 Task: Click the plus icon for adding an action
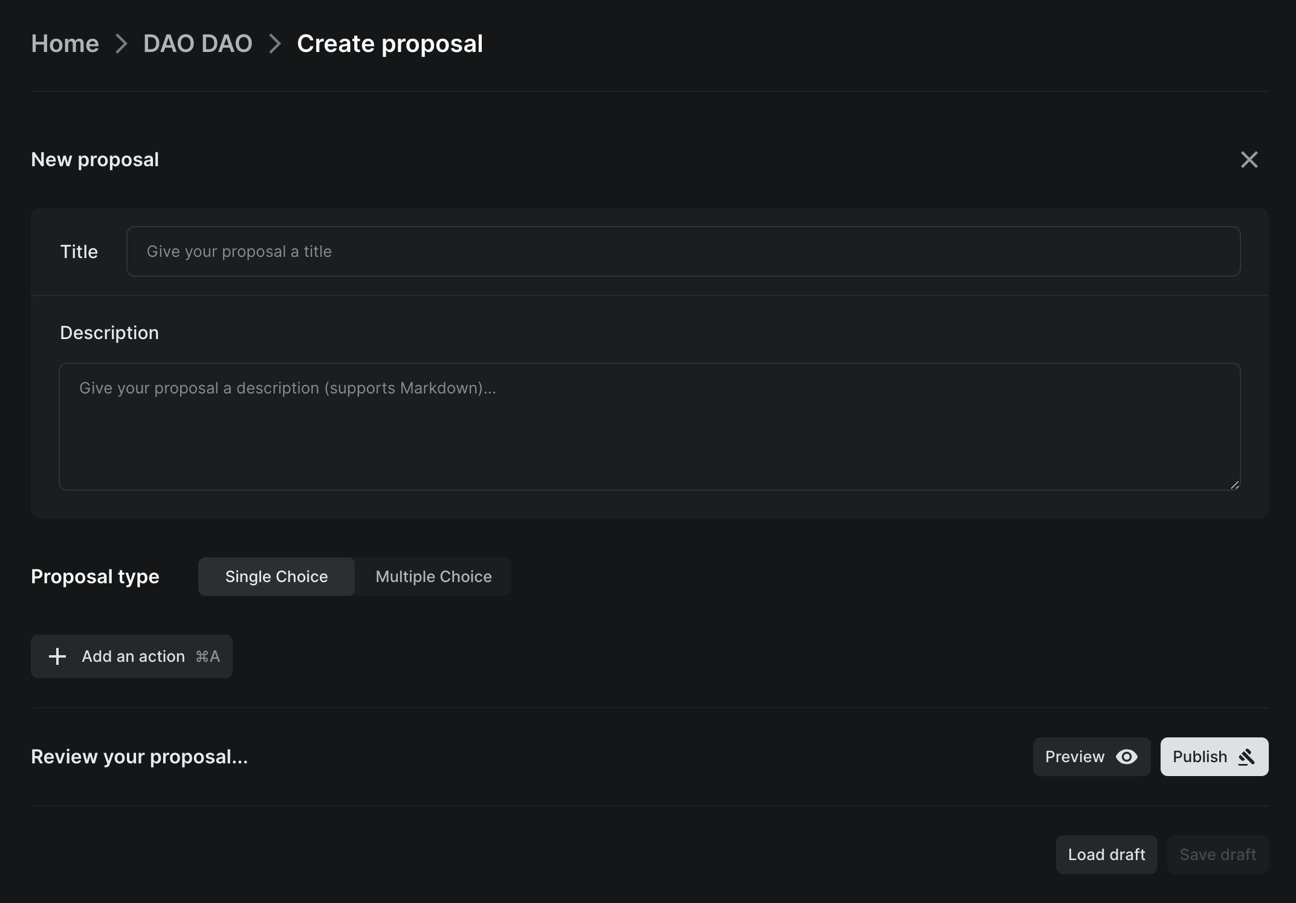pyautogui.click(x=57, y=656)
